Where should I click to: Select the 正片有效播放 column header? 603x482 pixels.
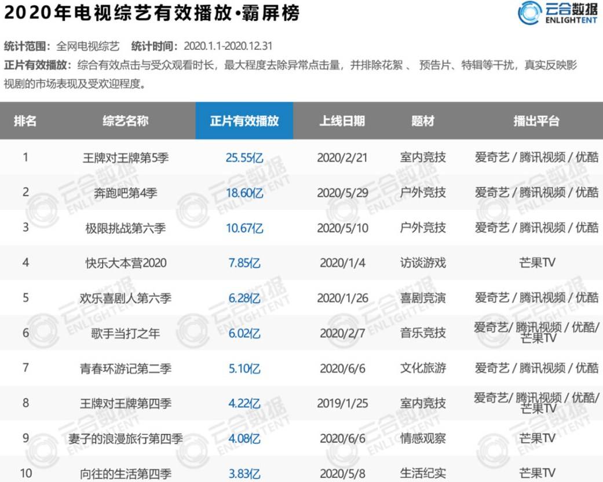coord(245,121)
